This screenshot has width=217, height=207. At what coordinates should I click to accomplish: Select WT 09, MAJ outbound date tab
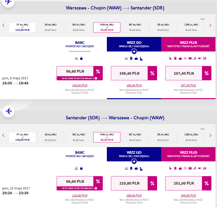tap(135, 27)
